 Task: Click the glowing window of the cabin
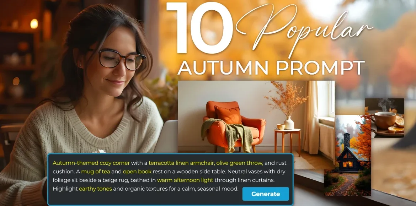pyautogui.click(x=346, y=164)
